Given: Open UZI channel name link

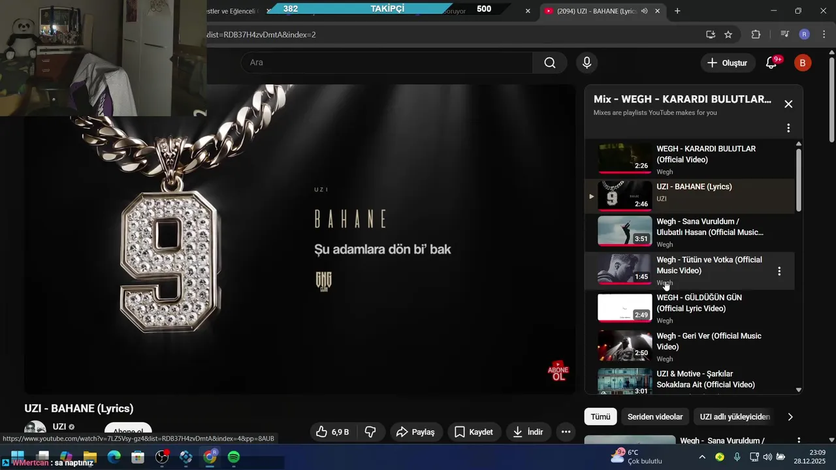Looking at the screenshot, I should point(59,426).
